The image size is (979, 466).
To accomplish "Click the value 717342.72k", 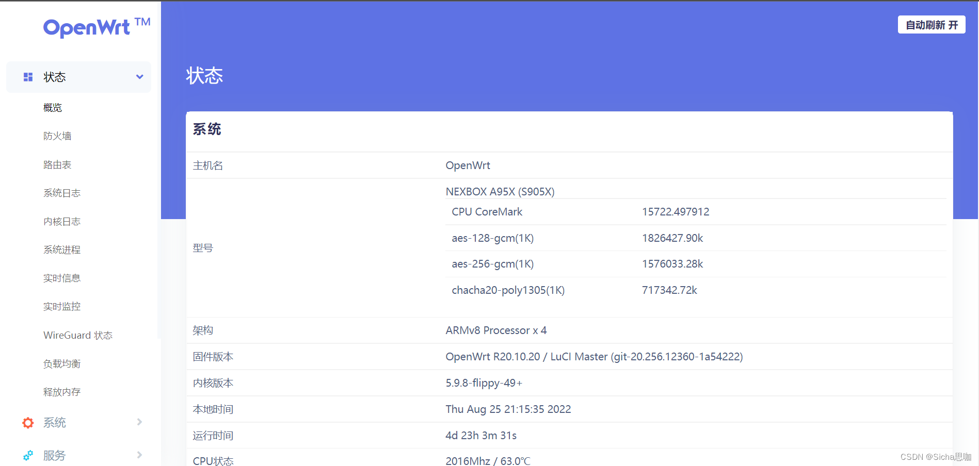I will tap(669, 290).
